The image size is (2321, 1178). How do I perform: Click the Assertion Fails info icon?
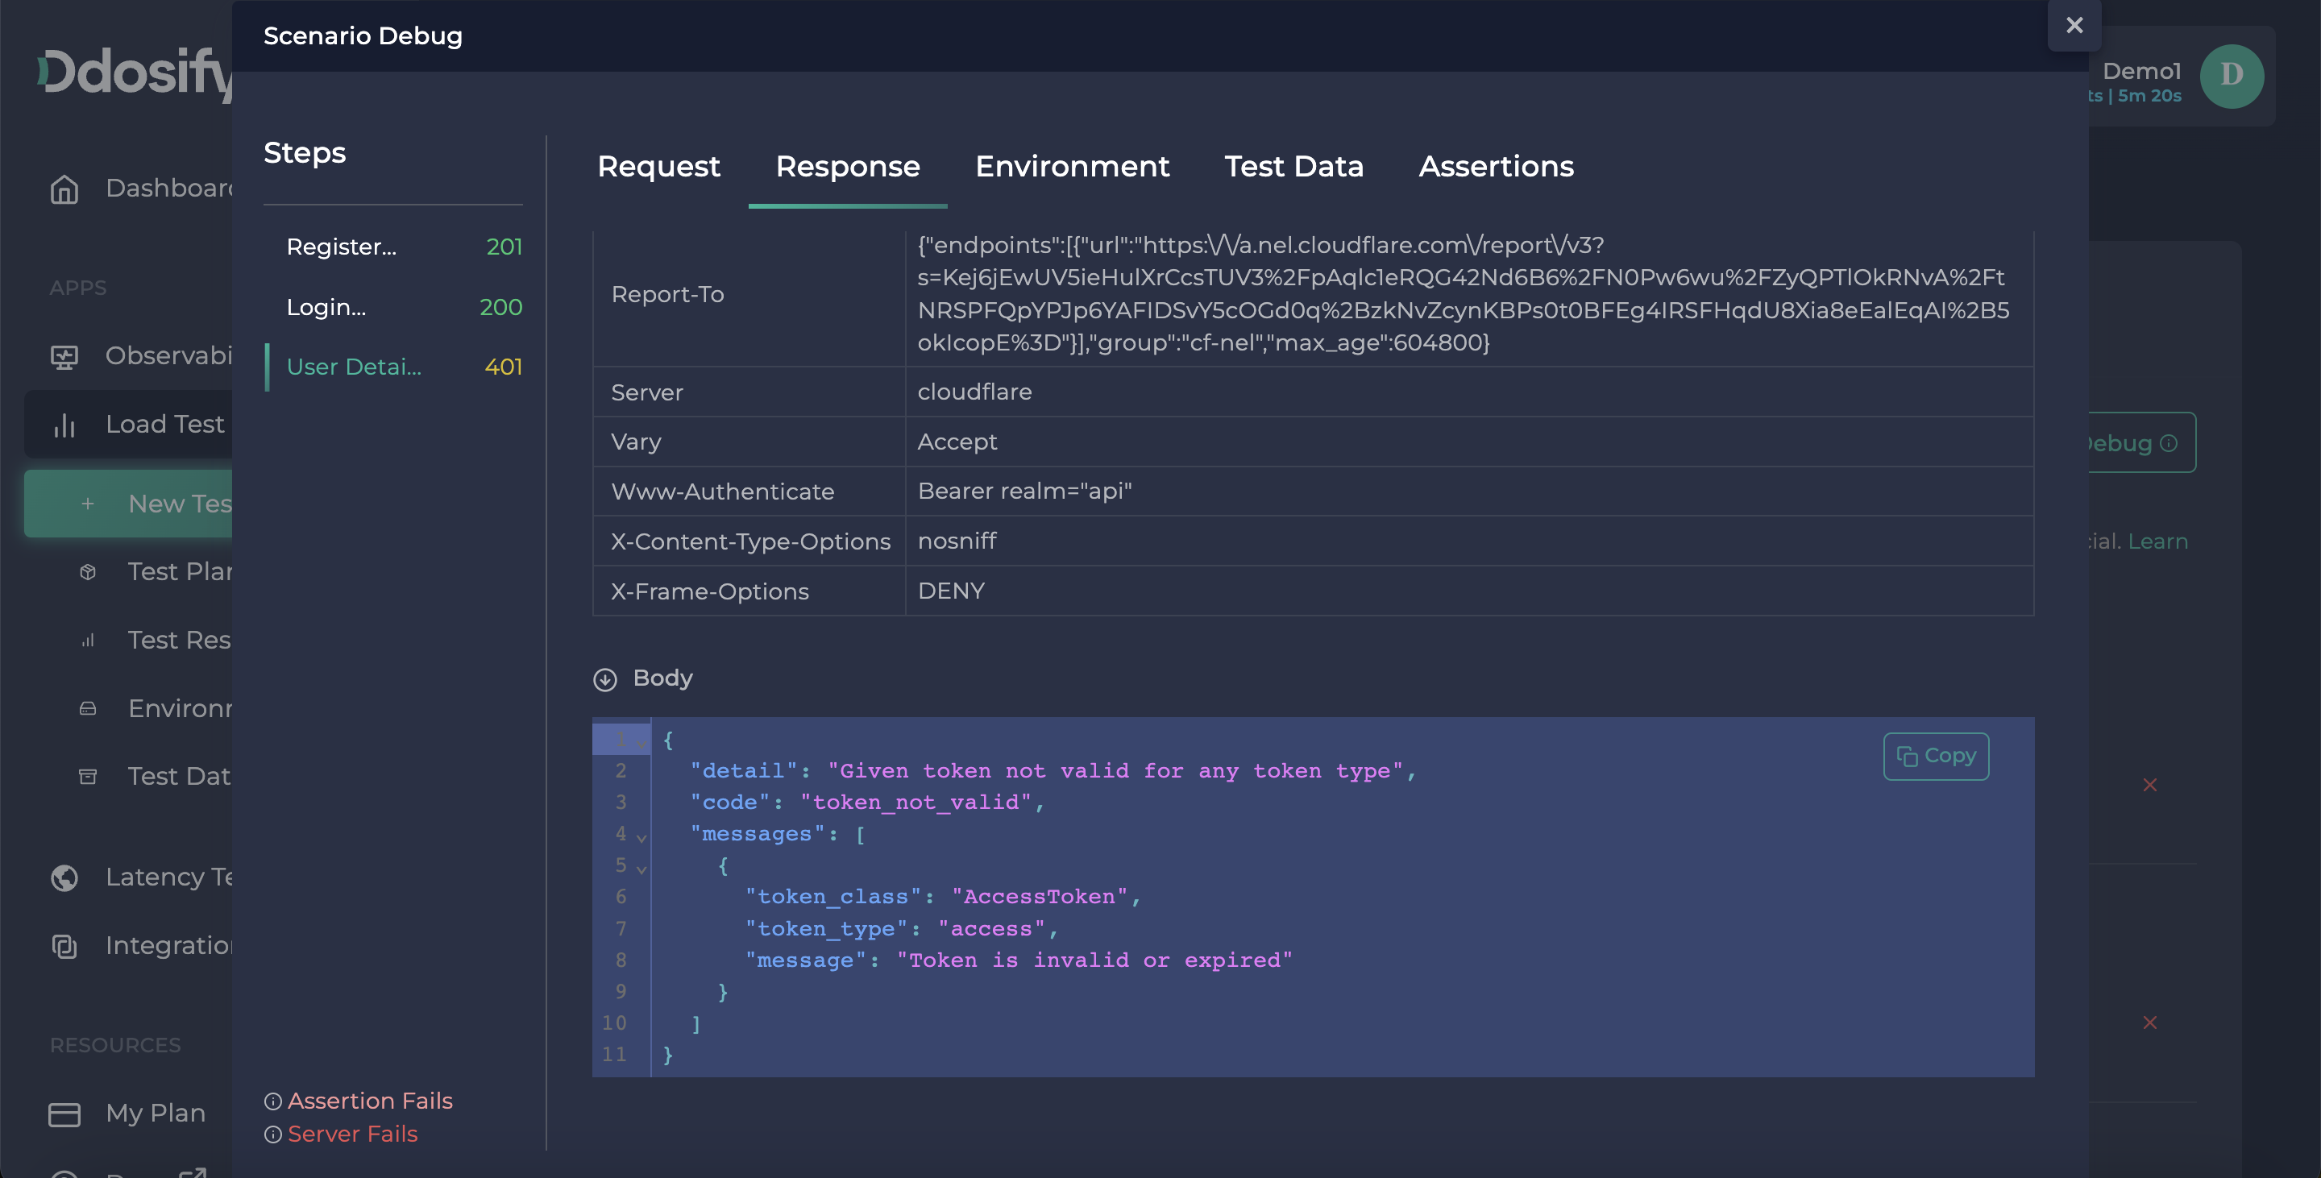(x=273, y=1101)
